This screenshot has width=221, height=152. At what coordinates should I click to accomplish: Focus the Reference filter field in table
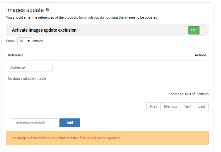coord(30,68)
